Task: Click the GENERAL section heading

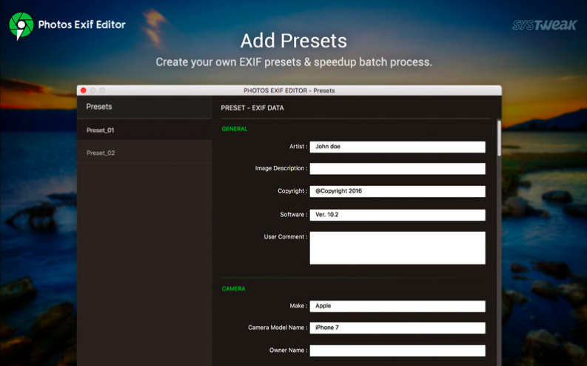Action: tap(235, 129)
